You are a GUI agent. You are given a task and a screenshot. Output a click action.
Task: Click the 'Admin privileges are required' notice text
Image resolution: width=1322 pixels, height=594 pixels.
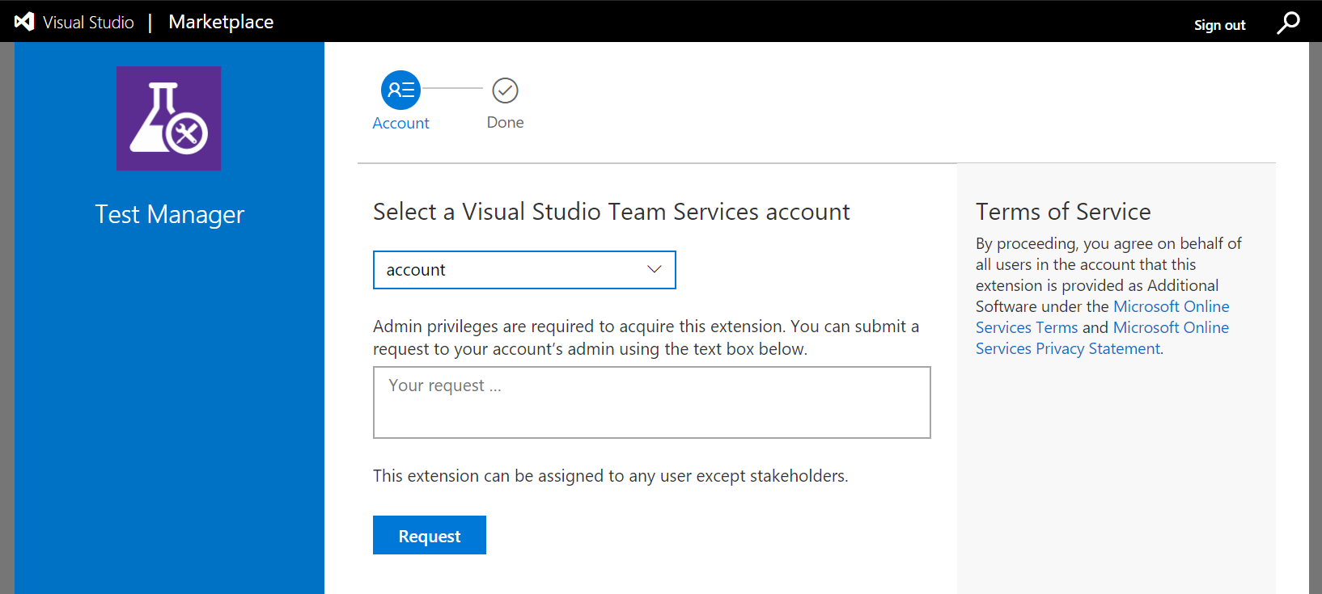pos(646,338)
